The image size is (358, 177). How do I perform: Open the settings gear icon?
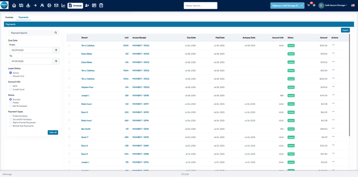pos(314,5)
